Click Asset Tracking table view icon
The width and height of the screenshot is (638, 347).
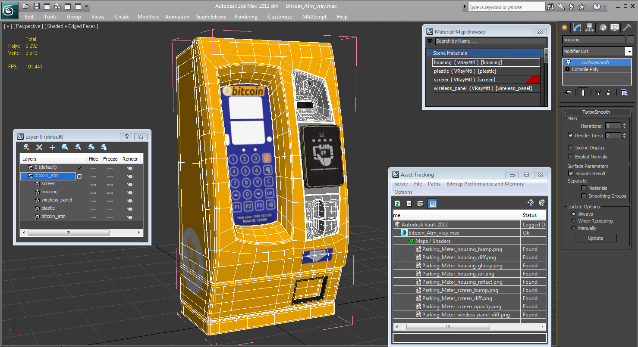click(433, 204)
